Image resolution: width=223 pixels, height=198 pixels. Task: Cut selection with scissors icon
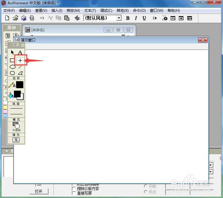50,18
